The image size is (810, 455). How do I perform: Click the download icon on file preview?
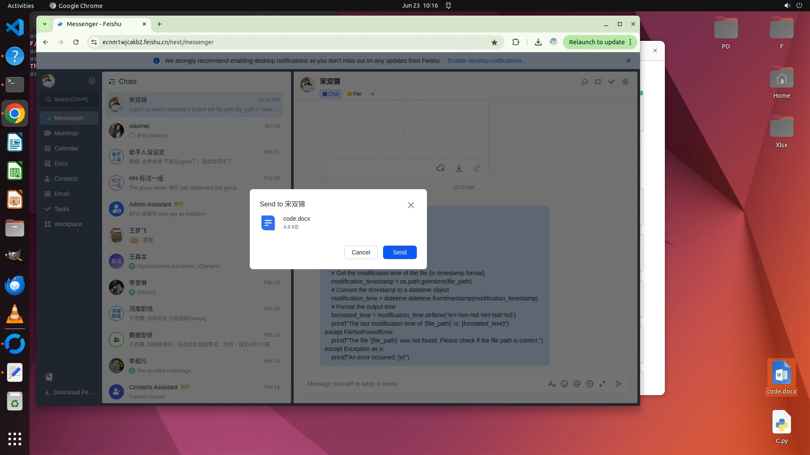click(x=459, y=168)
